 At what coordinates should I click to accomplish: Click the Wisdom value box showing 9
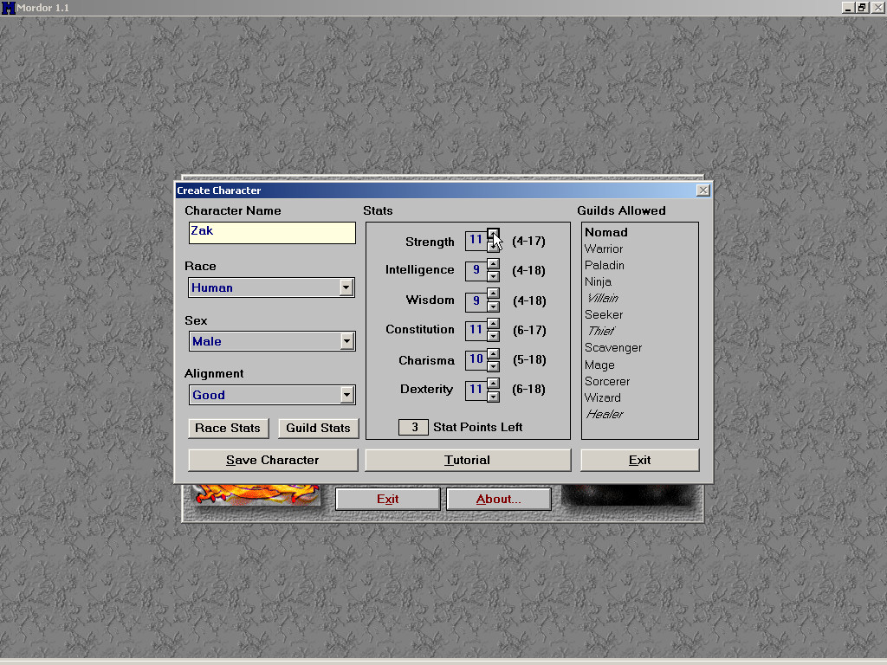(476, 300)
